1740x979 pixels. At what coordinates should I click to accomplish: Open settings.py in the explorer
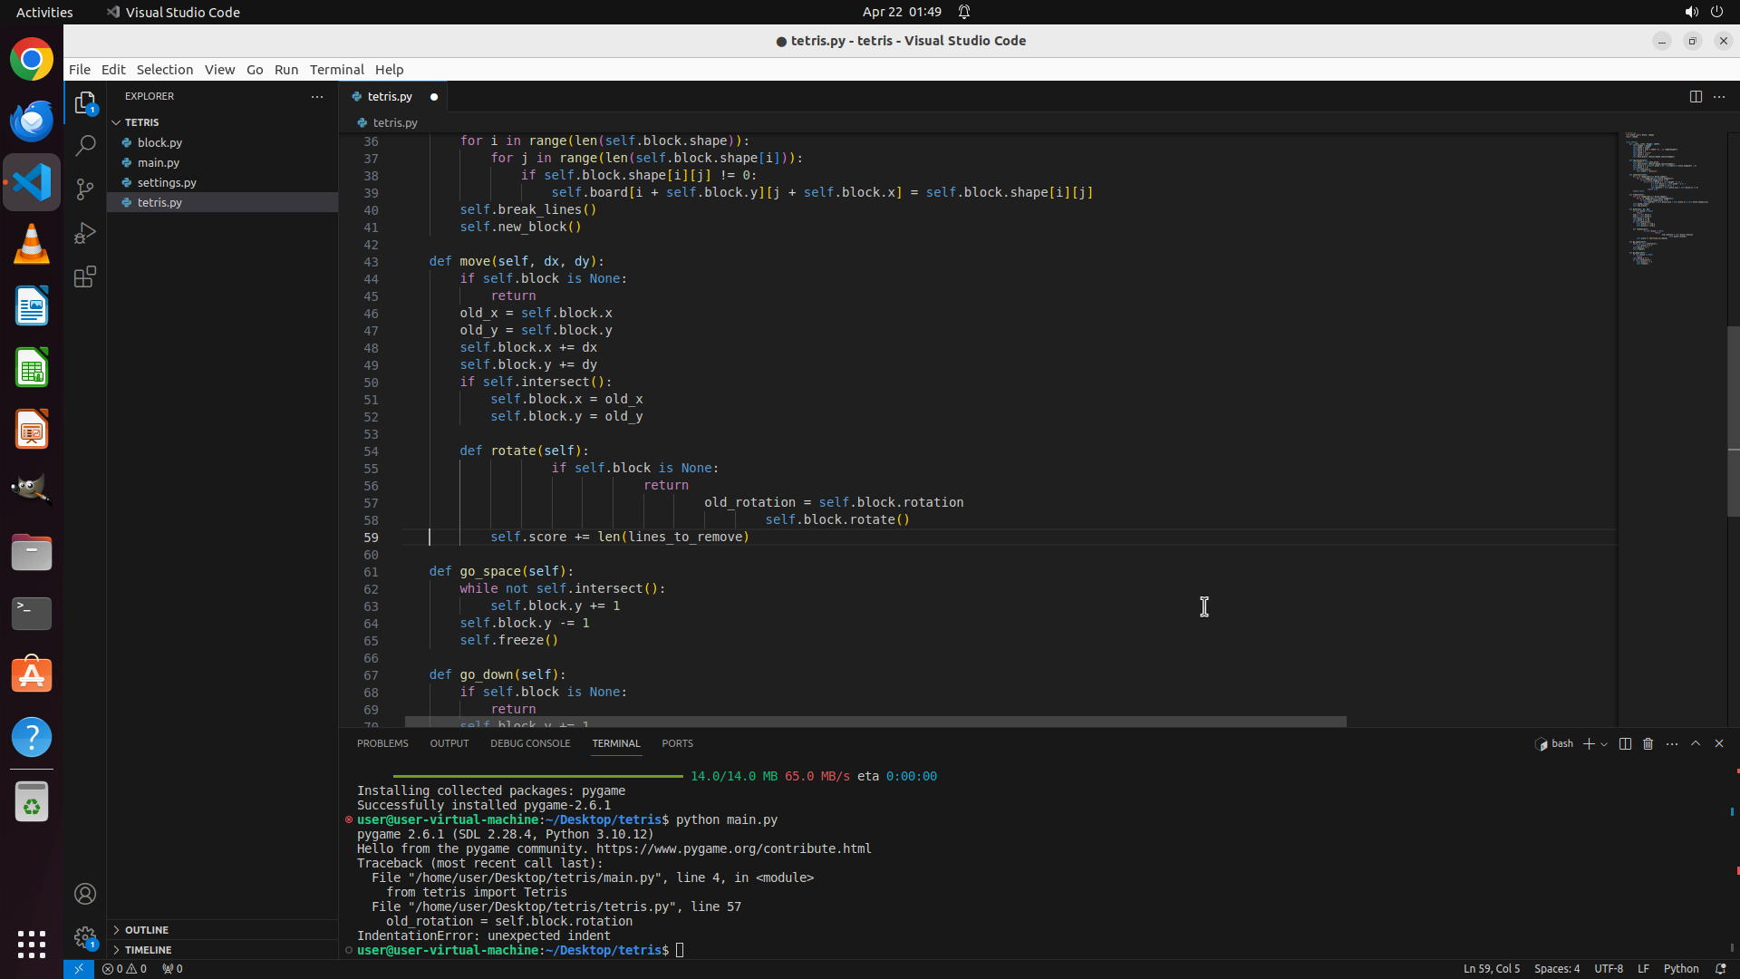pos(167,182)
